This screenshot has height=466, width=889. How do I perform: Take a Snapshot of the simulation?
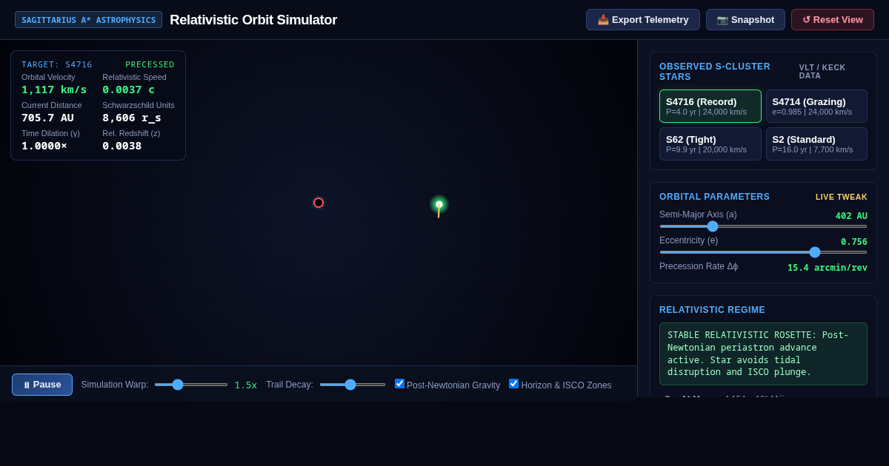tap(745, 20)
